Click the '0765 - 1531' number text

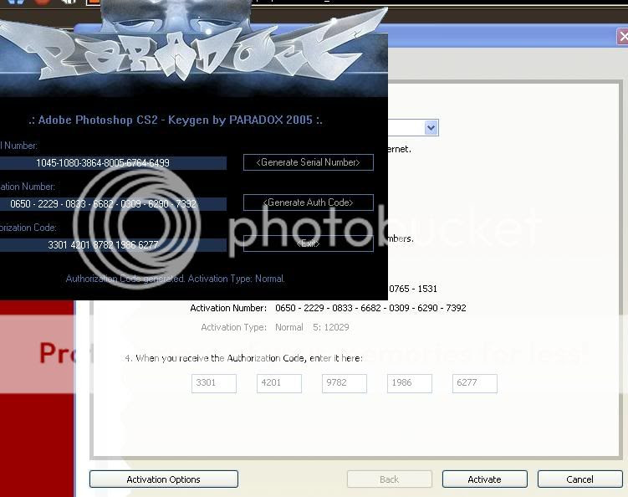413,289
